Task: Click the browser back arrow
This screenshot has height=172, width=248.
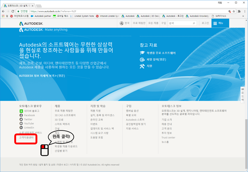Action: [x=3, y=12]
